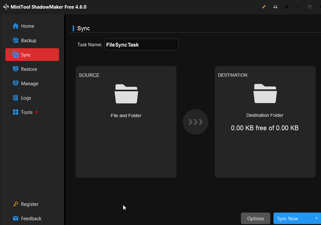Select the Destination folder icon
321x225 pixels.
(x=265, y=94)
